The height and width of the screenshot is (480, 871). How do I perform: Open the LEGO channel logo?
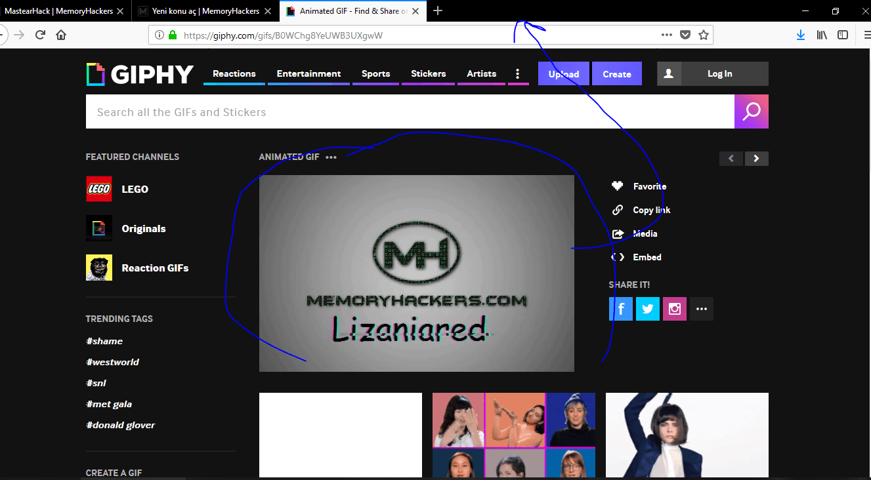[99, 189]
